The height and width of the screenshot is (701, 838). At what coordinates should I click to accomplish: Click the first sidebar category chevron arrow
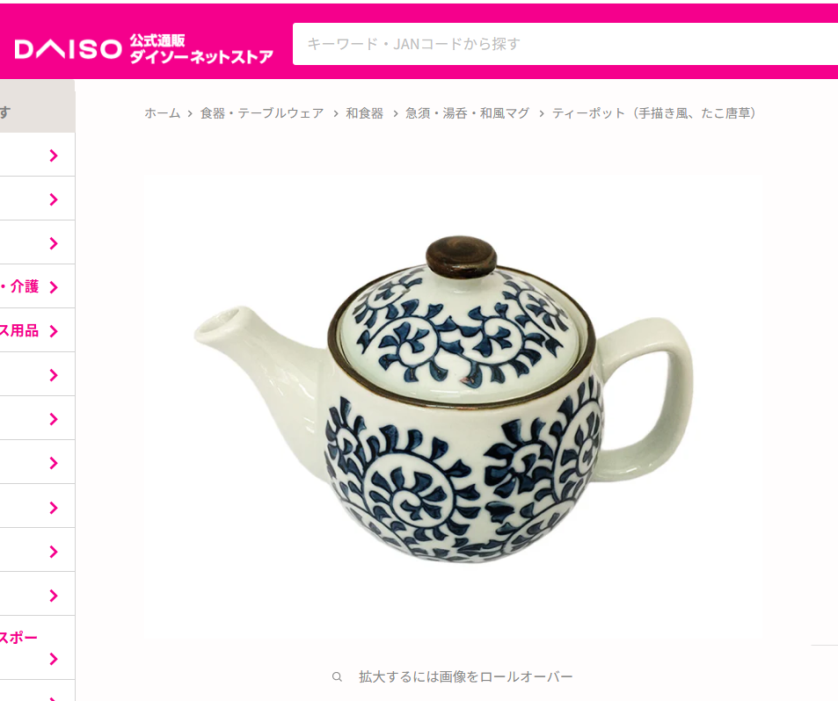tap(54, 155)
